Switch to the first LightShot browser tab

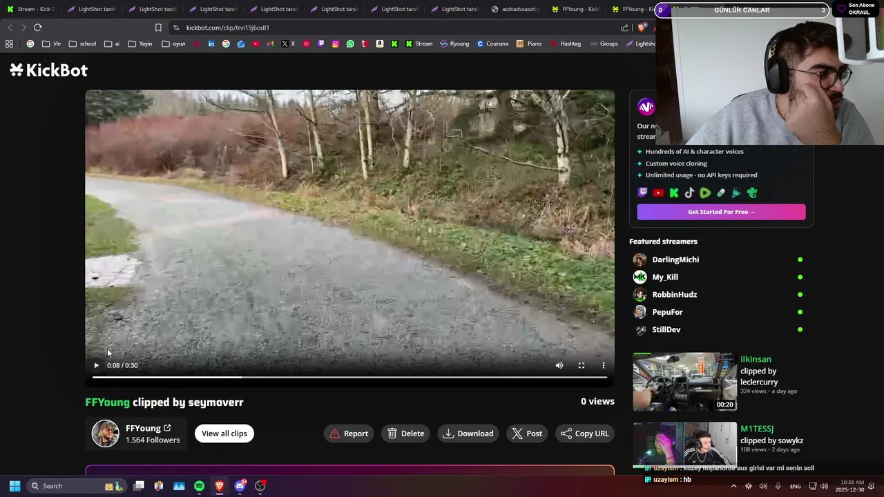pyautogui.click(x=91, y=9)
